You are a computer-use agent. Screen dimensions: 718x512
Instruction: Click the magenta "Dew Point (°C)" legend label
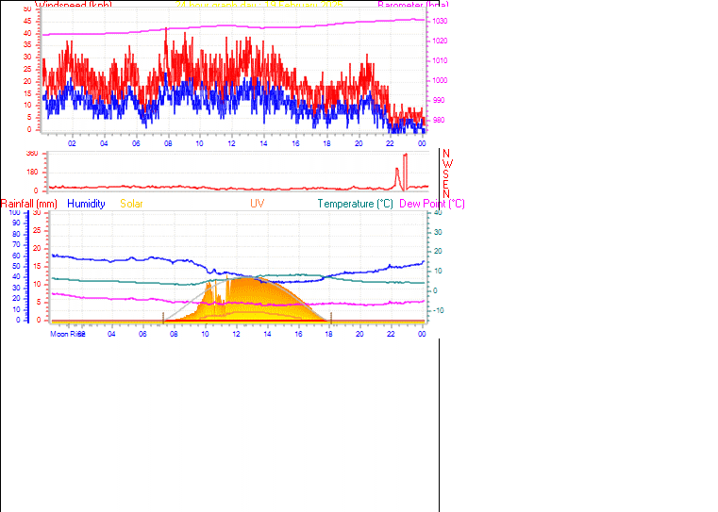point(432,204)
